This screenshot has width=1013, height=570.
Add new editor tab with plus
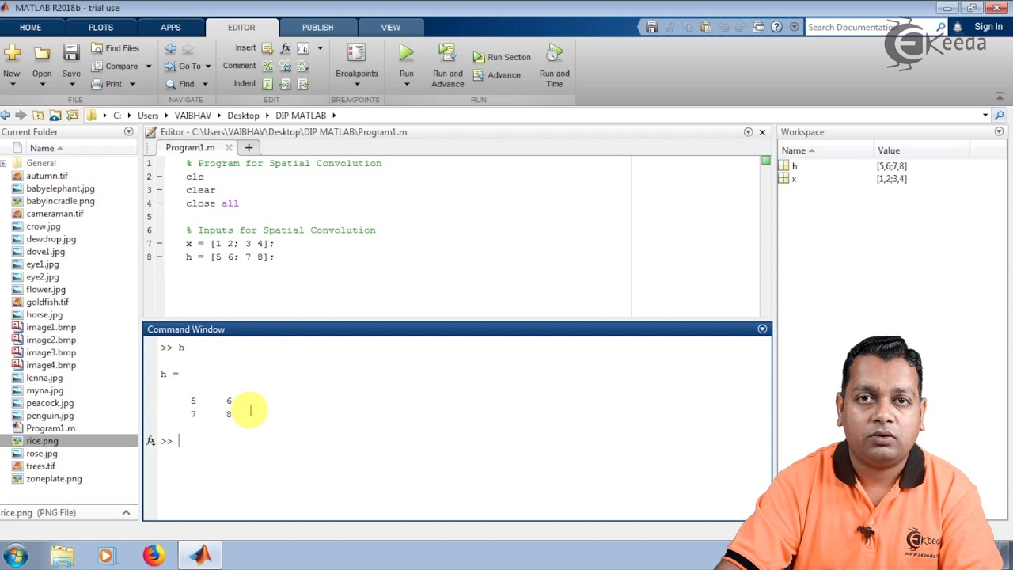[249, 148]
